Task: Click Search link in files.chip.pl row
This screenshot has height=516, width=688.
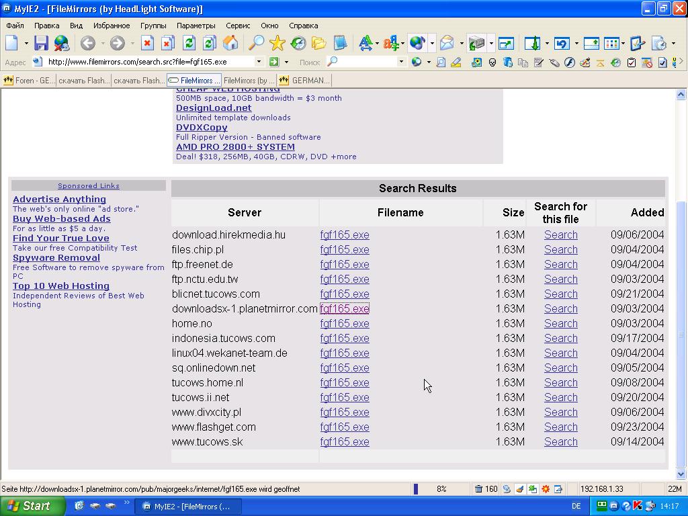Action: click(x=561, y=250)
